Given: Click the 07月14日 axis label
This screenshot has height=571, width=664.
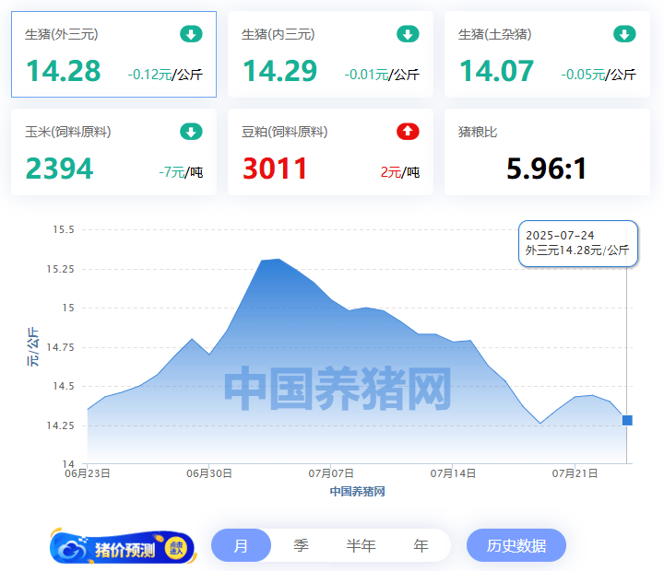Looking at the screenshot, I should click(x=453, y=473).
